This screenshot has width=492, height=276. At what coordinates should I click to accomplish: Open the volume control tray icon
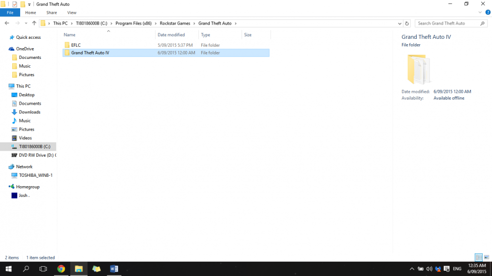pyautogui.click(x=429, y=269)
